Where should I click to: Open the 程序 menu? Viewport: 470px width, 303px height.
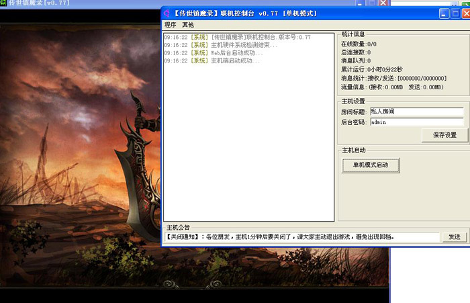(170, 25)
